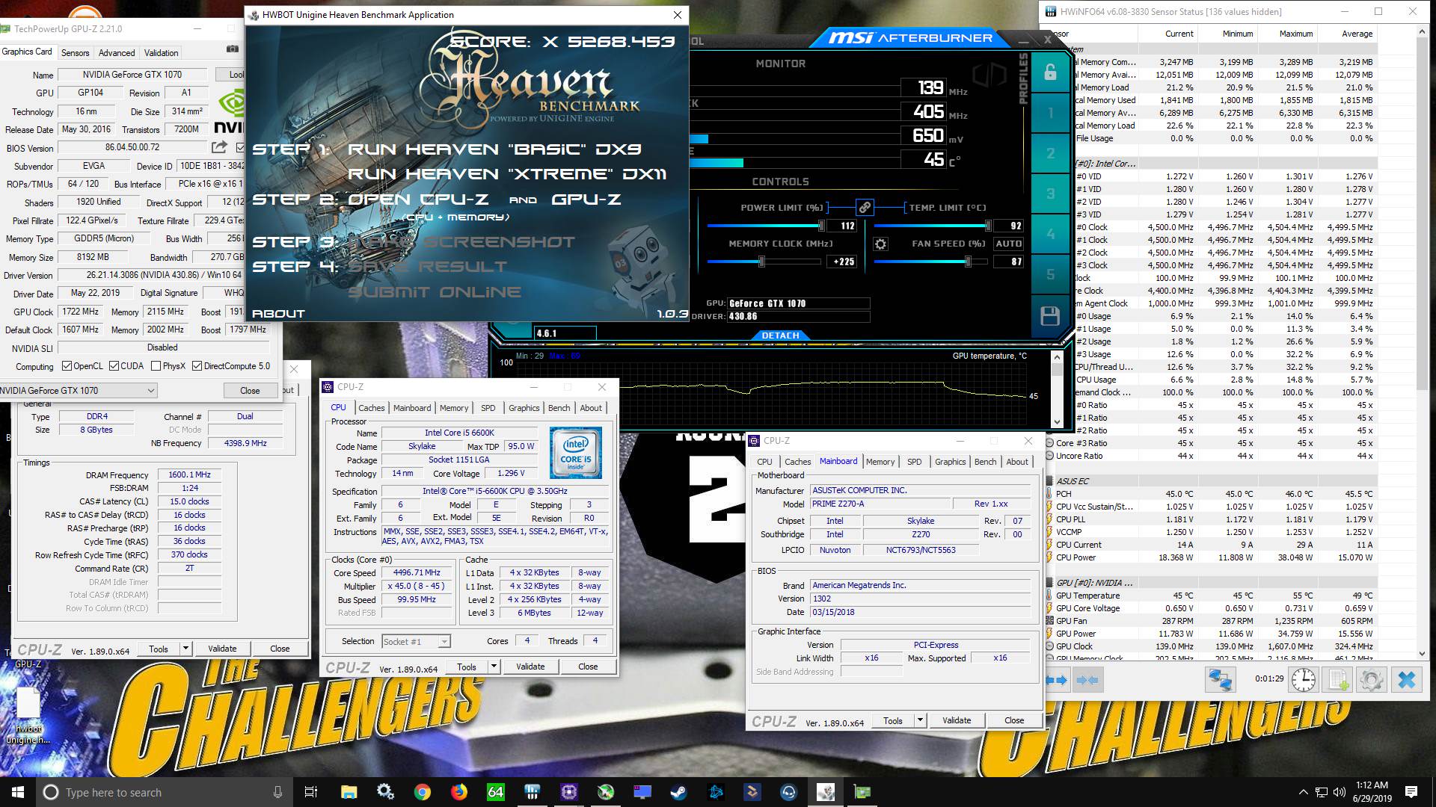Image resolution: width=1436 pixels, height=807 pixels.
Task: Click HWiNFO clock reset icon
Action: [1304, 680]
